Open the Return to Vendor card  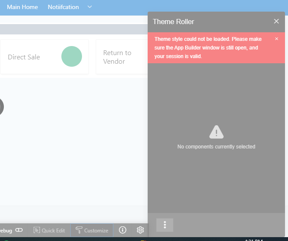click(x=117, y=57)
